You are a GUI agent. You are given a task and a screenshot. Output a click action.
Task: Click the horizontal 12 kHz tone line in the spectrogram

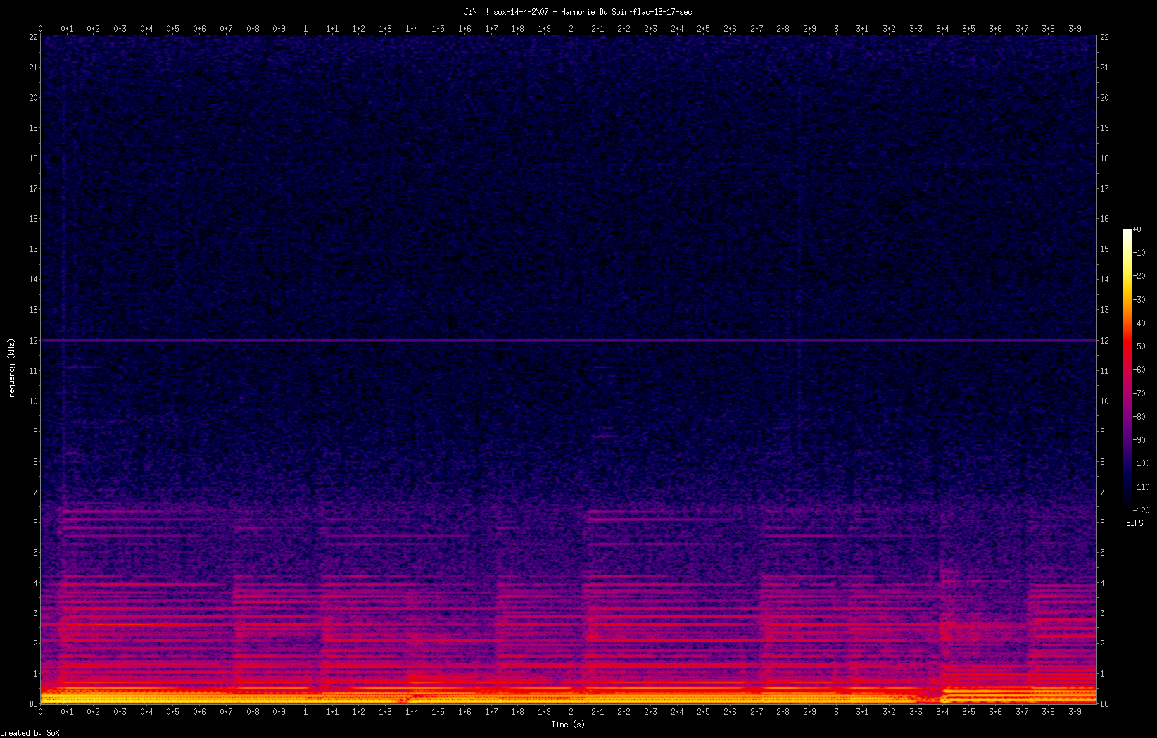point(569,340)
